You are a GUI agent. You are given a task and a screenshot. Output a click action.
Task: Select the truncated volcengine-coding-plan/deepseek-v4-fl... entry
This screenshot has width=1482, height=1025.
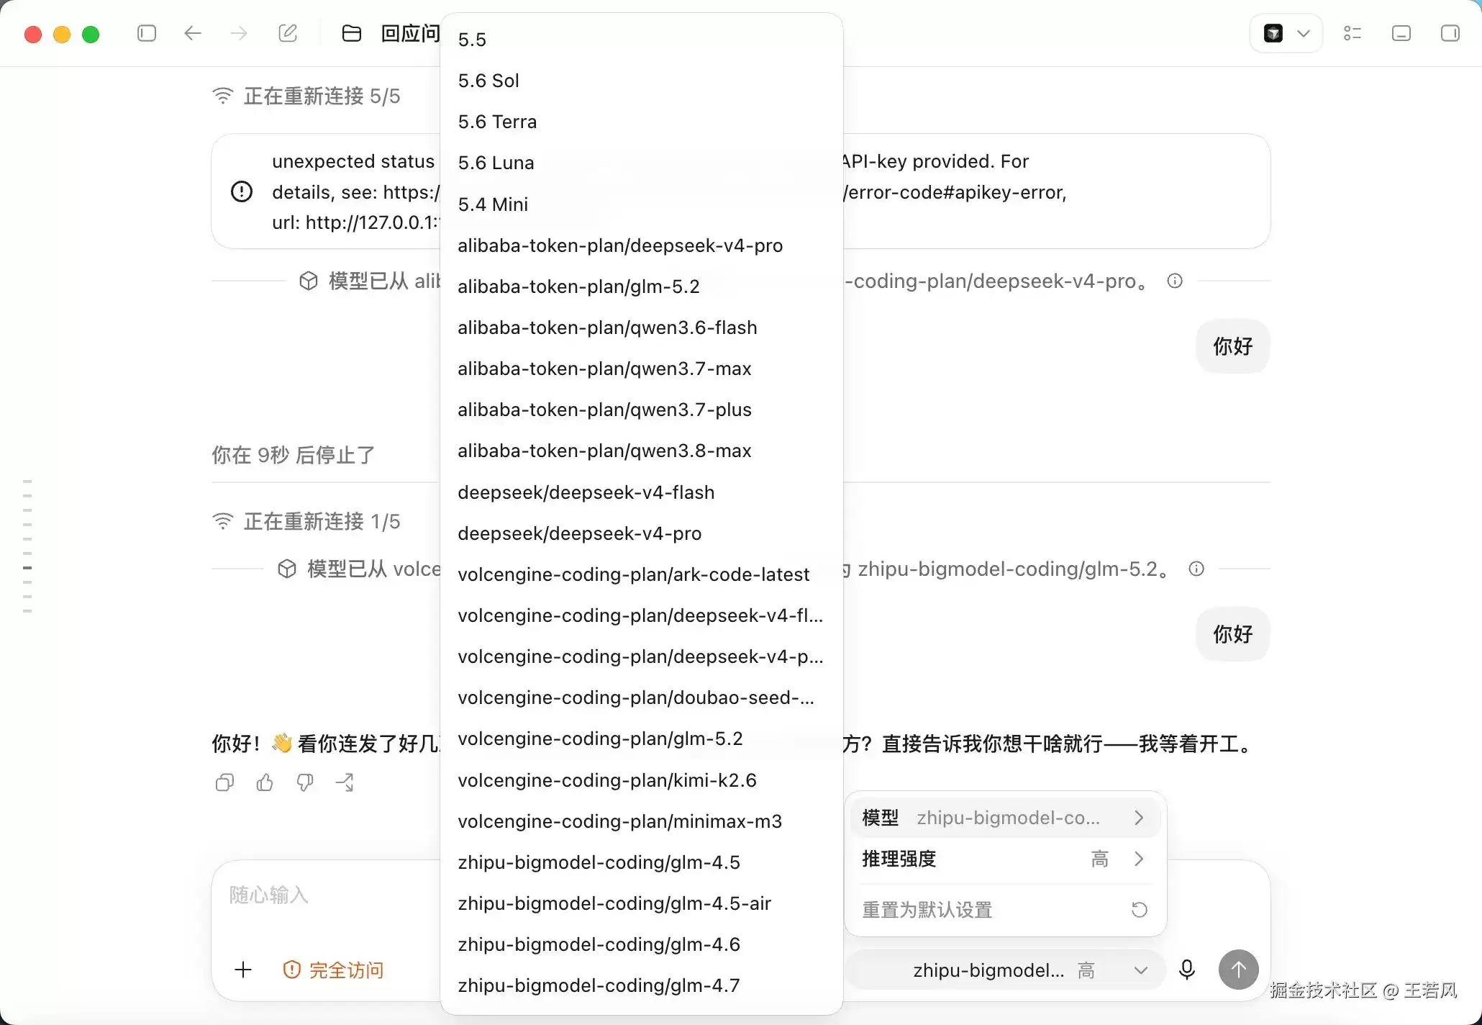click(641, 615)
